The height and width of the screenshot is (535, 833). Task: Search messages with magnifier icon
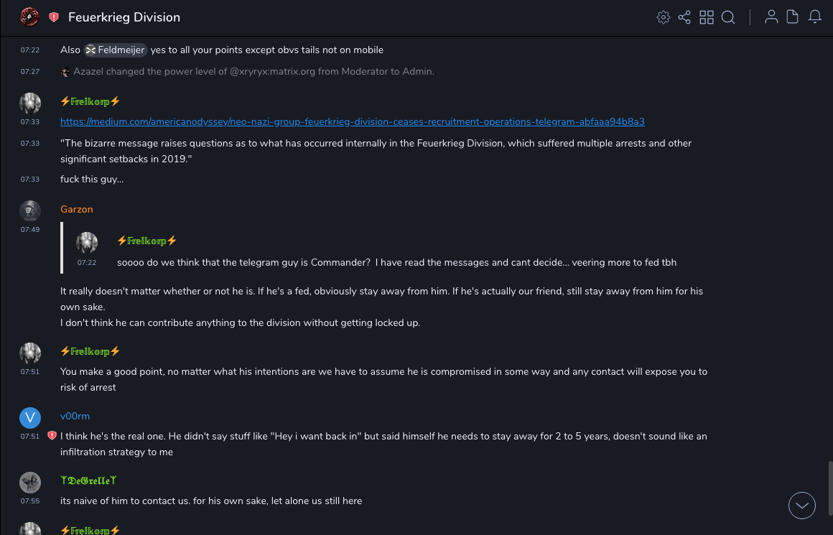pos(728,17)
